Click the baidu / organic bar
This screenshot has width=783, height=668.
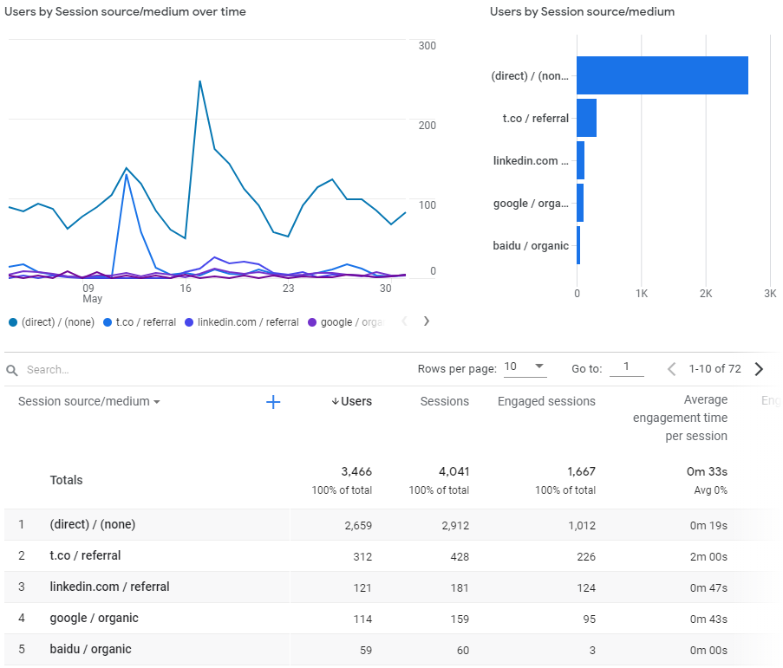(578, 245)
